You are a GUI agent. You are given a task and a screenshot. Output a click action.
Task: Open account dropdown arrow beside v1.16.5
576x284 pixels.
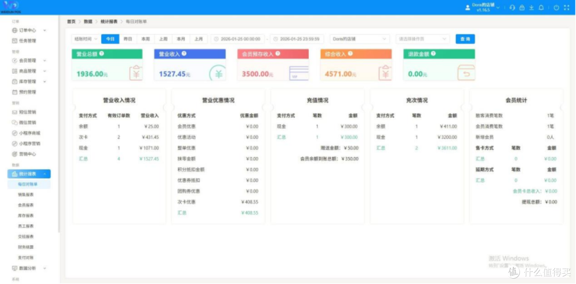(498, 7)
